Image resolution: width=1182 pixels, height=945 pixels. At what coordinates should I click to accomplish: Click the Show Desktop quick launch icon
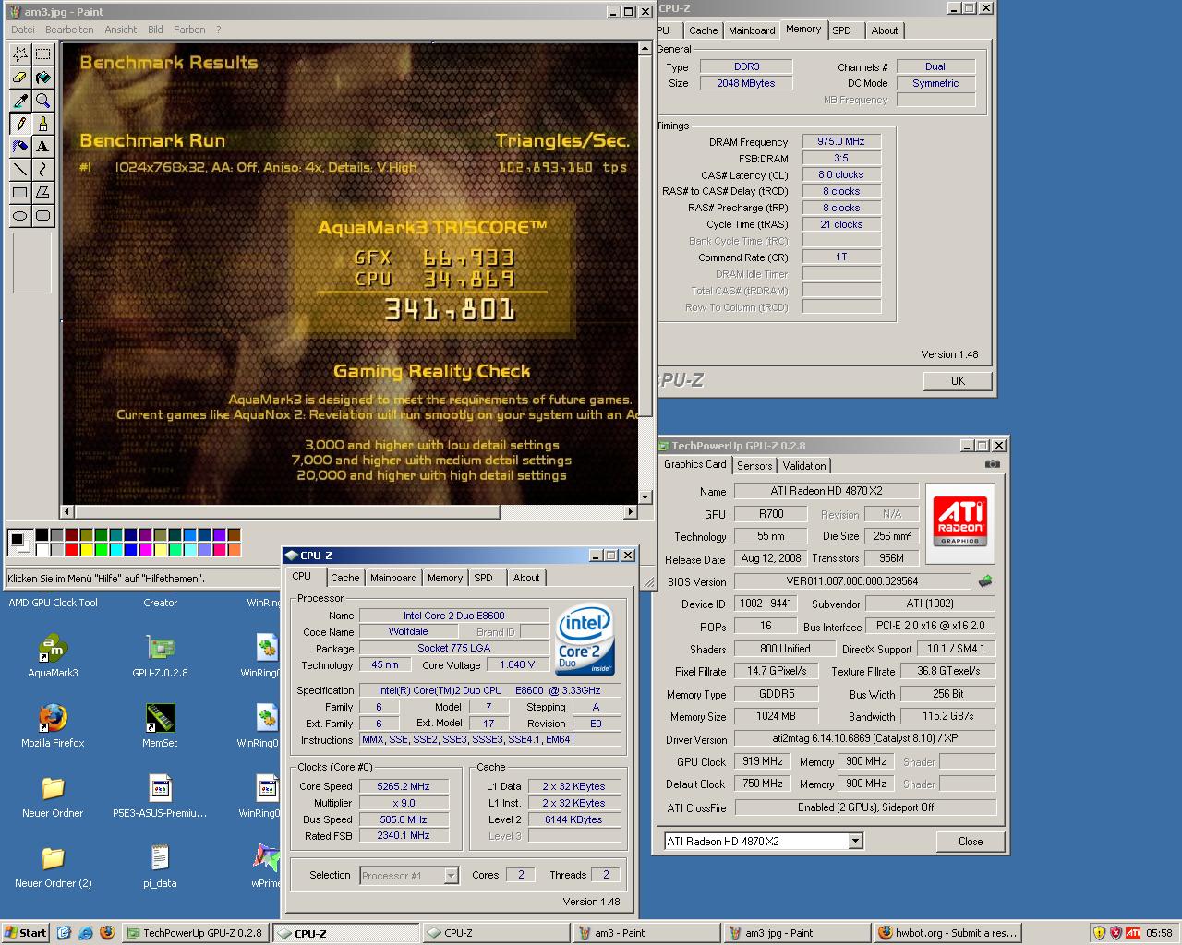pos(64,933)
